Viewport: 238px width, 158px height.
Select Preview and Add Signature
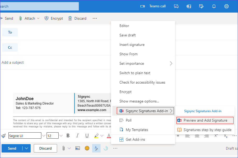click(x=205, y=120)
